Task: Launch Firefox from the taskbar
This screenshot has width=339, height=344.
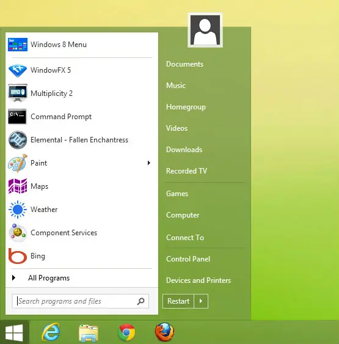Action: click(164, 332)
